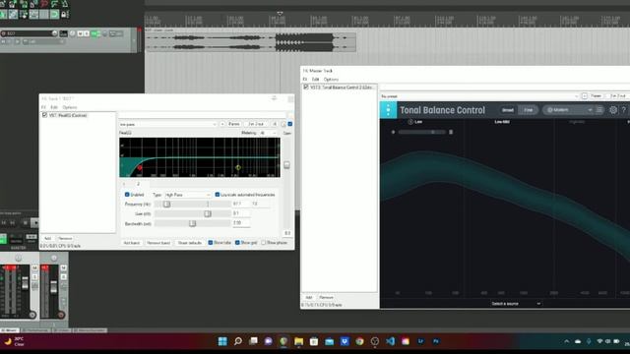Screen dimensions: 630x354
Task: Click the Add band button
Action: (x=131, y=243)
